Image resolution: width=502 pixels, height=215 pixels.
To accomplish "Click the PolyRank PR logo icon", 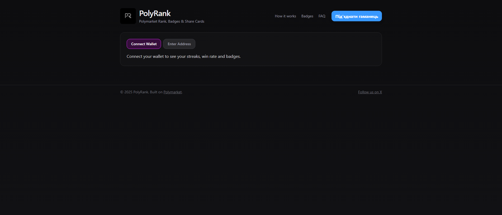I will tap(128, 16).
